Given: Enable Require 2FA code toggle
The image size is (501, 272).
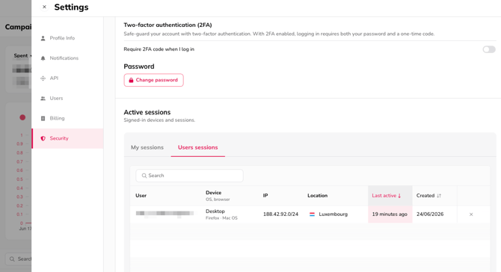Looking at the screenshot, I should point(489,49).
